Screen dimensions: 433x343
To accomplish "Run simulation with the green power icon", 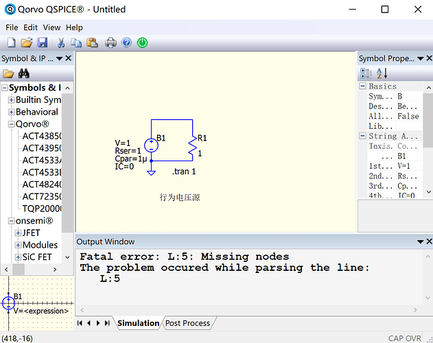I will point(142,43).
